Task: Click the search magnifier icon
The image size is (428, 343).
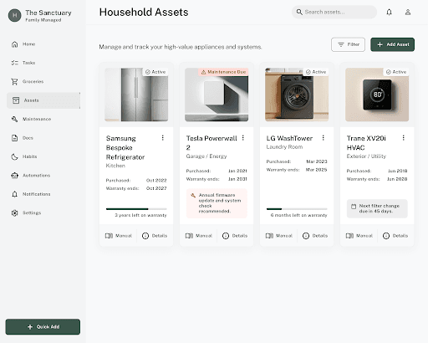Action: tap(299, 12)
